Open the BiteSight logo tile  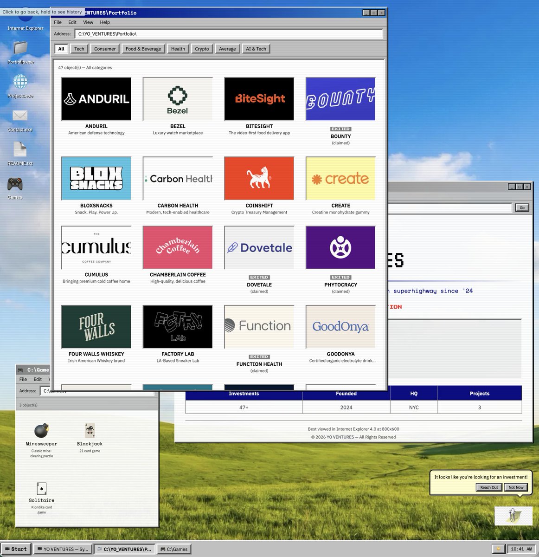click(259, 99)
